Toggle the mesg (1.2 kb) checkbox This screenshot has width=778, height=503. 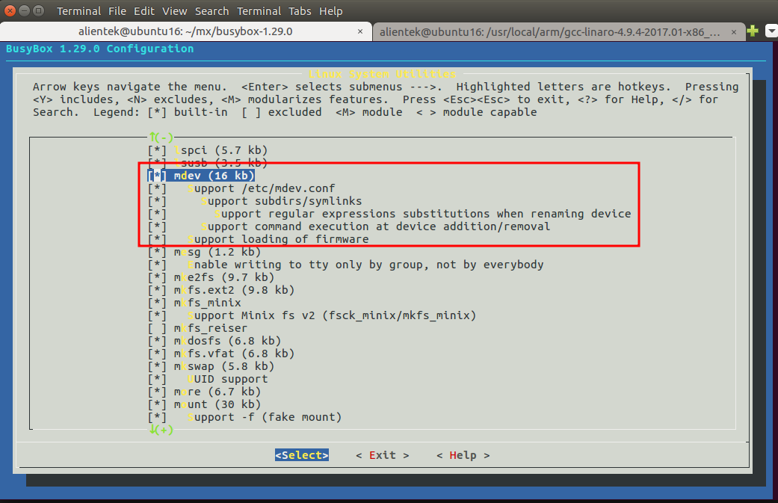pos(157,252)
